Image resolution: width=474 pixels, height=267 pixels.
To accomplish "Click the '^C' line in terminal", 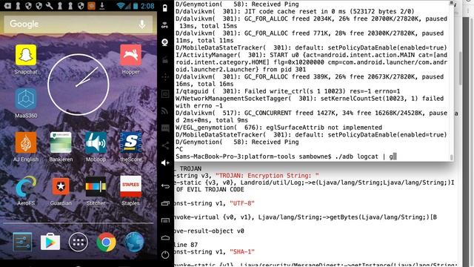I will (179, 149).
